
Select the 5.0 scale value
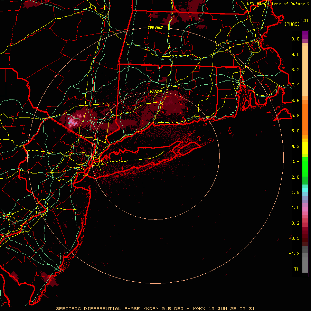click(295, 131)
